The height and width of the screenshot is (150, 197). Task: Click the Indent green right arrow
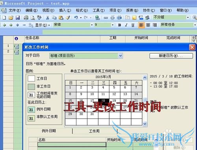[11, 25]
